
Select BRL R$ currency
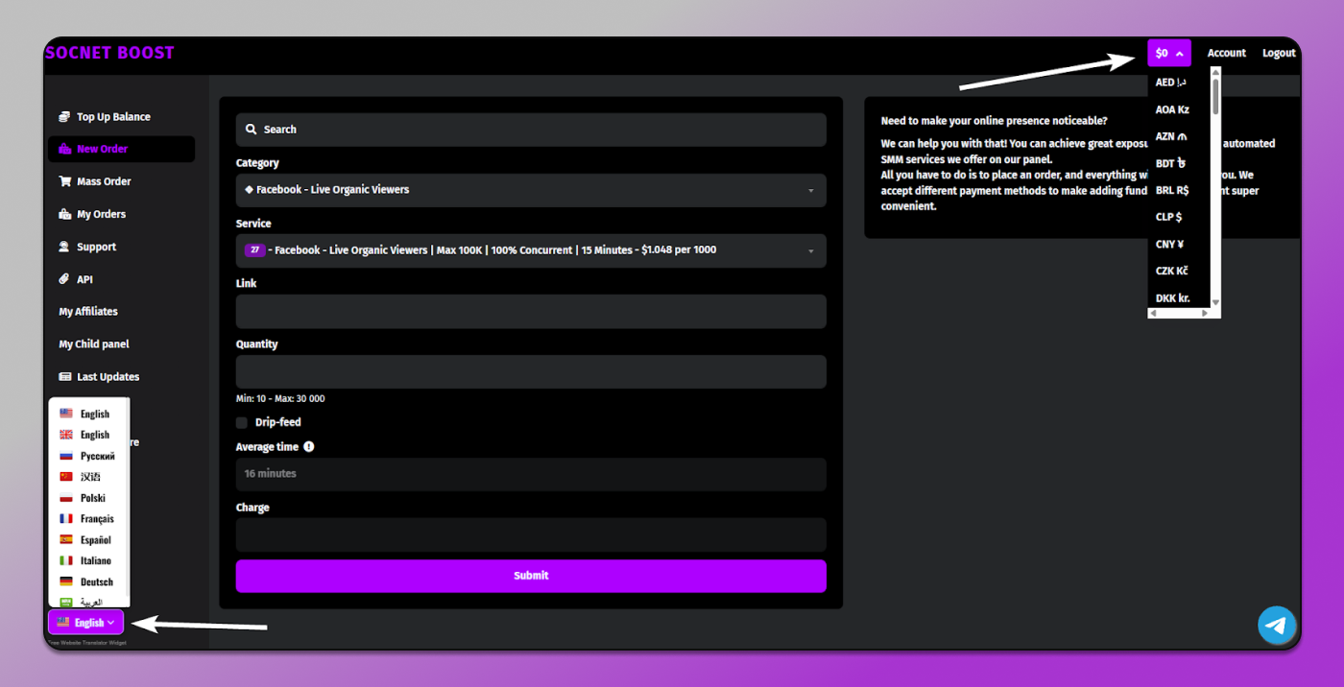(x=1172, y=190)
